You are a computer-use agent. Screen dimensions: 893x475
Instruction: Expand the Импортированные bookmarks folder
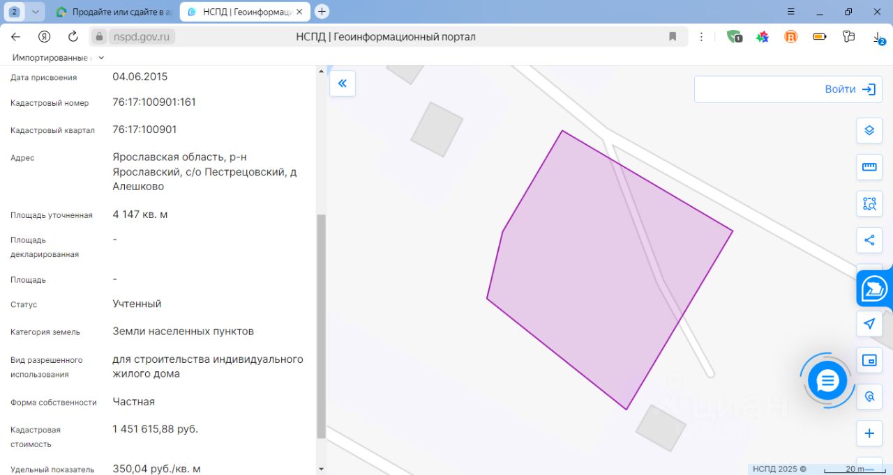pos(59,58)
